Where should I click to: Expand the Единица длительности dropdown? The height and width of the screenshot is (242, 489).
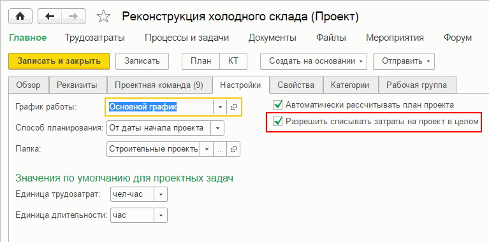coord(161,215)
